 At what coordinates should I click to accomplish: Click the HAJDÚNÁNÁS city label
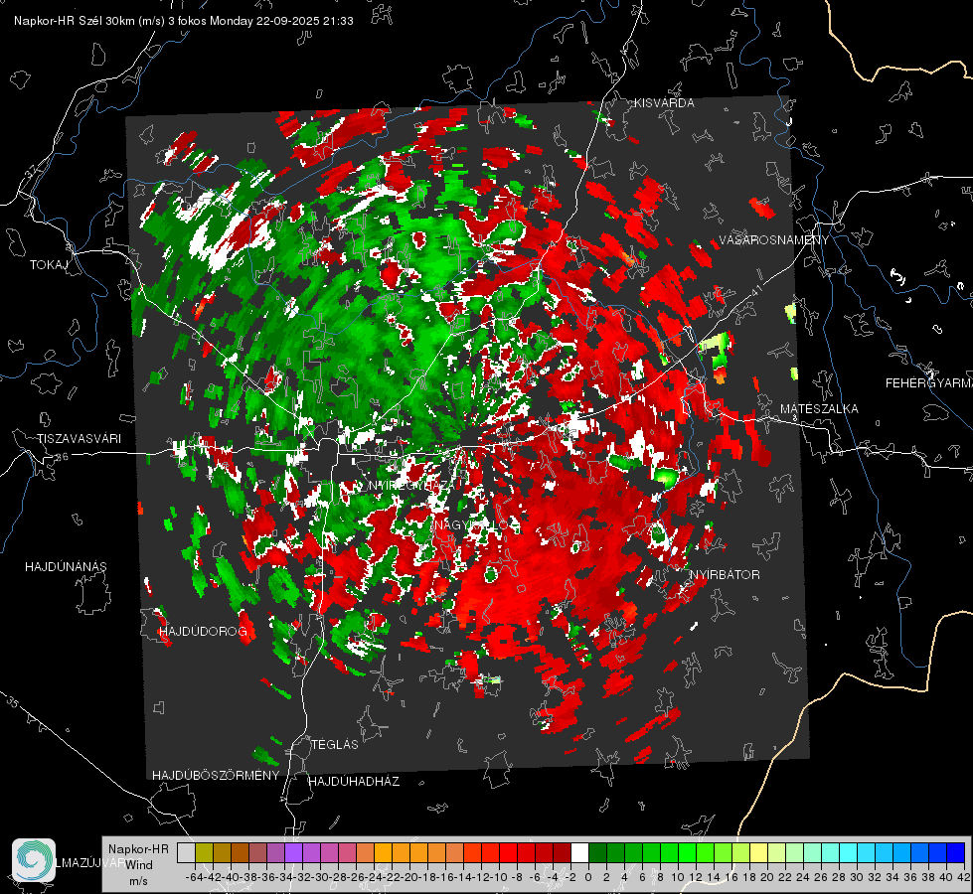pyautogui.click(x=66, y=566)
